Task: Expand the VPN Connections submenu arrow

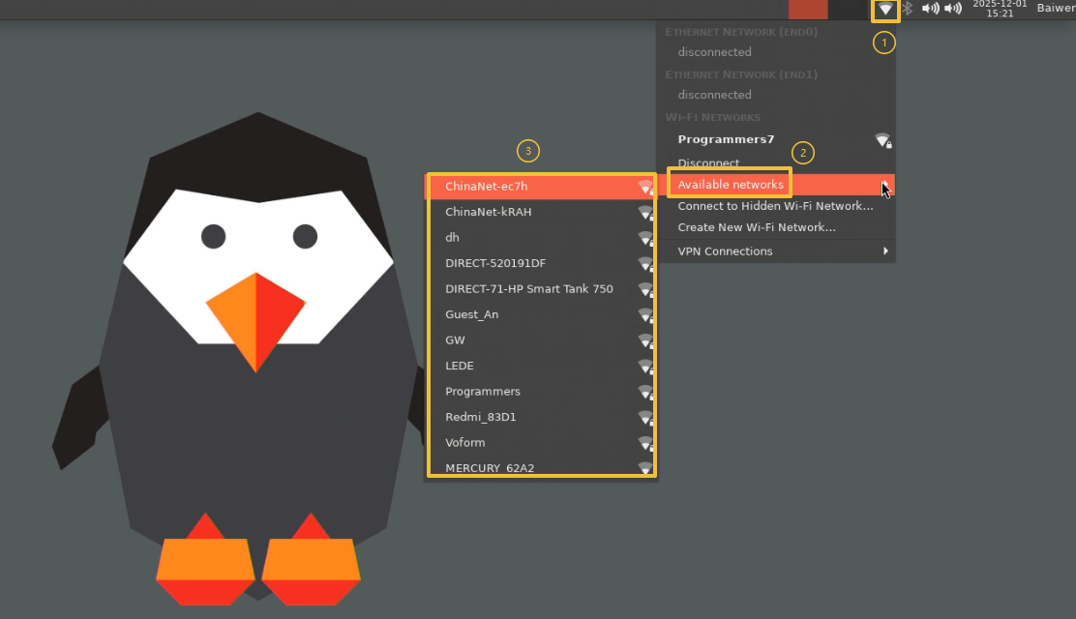Action: [x=885, y=251]
